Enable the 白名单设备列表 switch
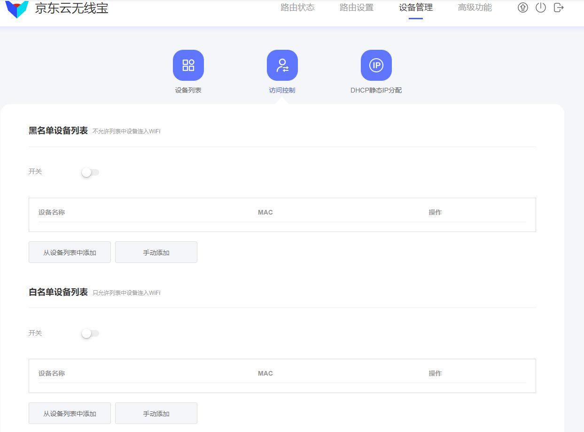 pos(90,333)
